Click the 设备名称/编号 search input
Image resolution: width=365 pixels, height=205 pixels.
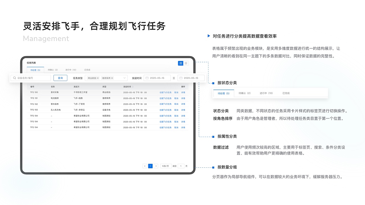pyautogui.click(x=31, y=78)
